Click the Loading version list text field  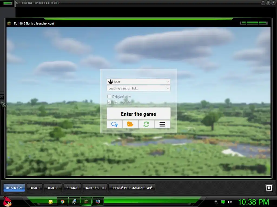[136, 88]
